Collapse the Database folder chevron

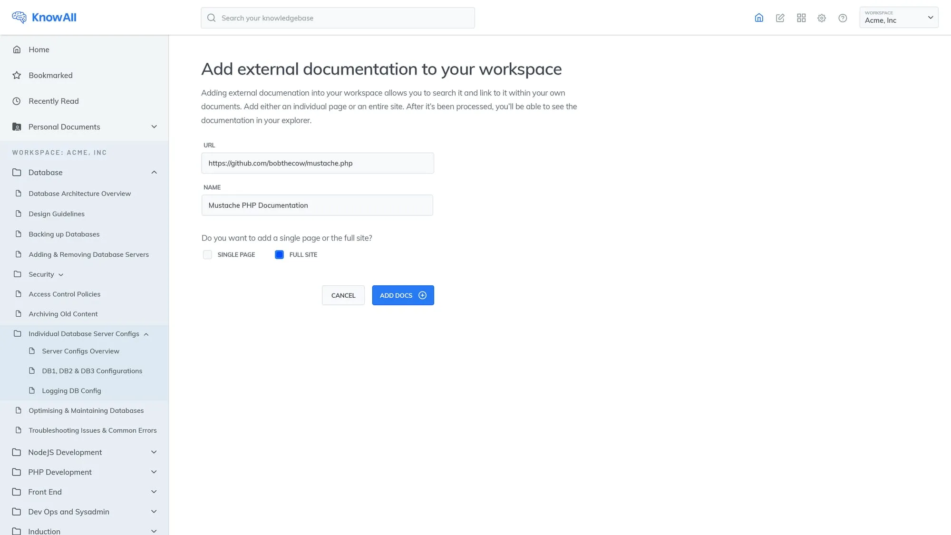click(x=154, y=173)
